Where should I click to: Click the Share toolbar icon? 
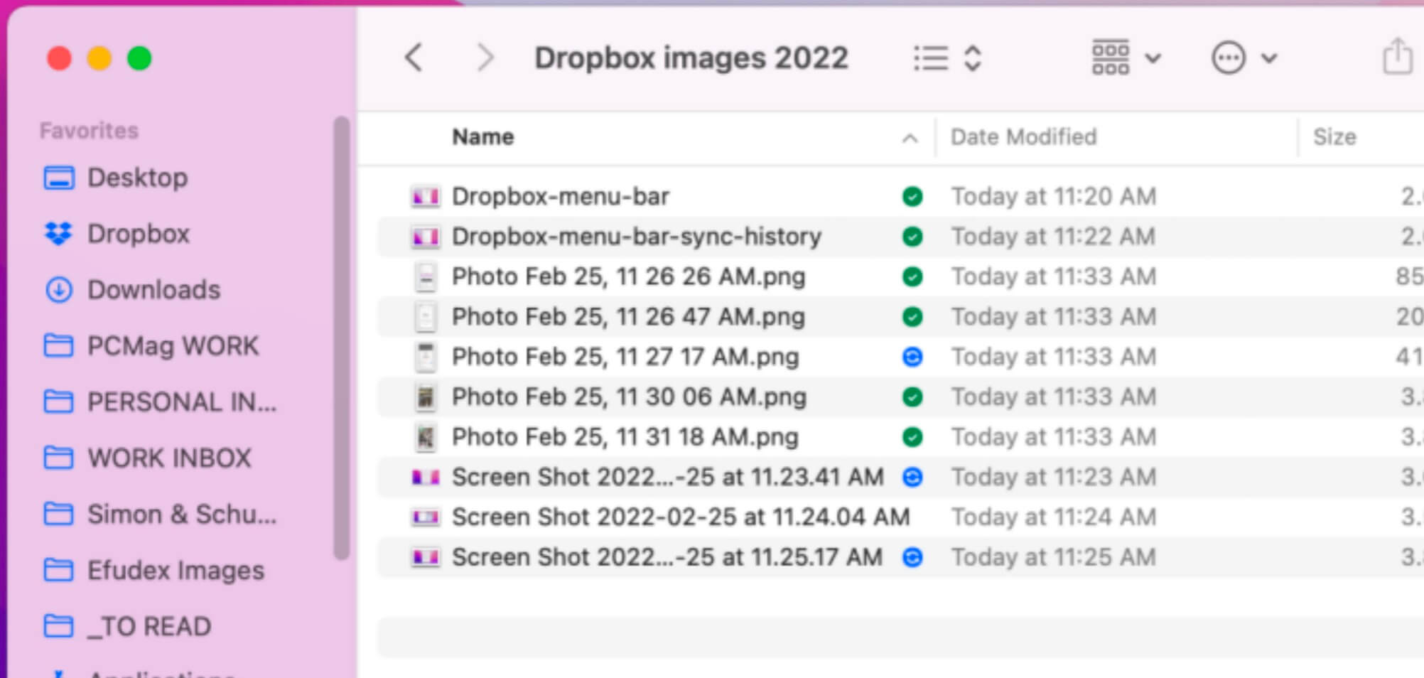(1397, 56)
